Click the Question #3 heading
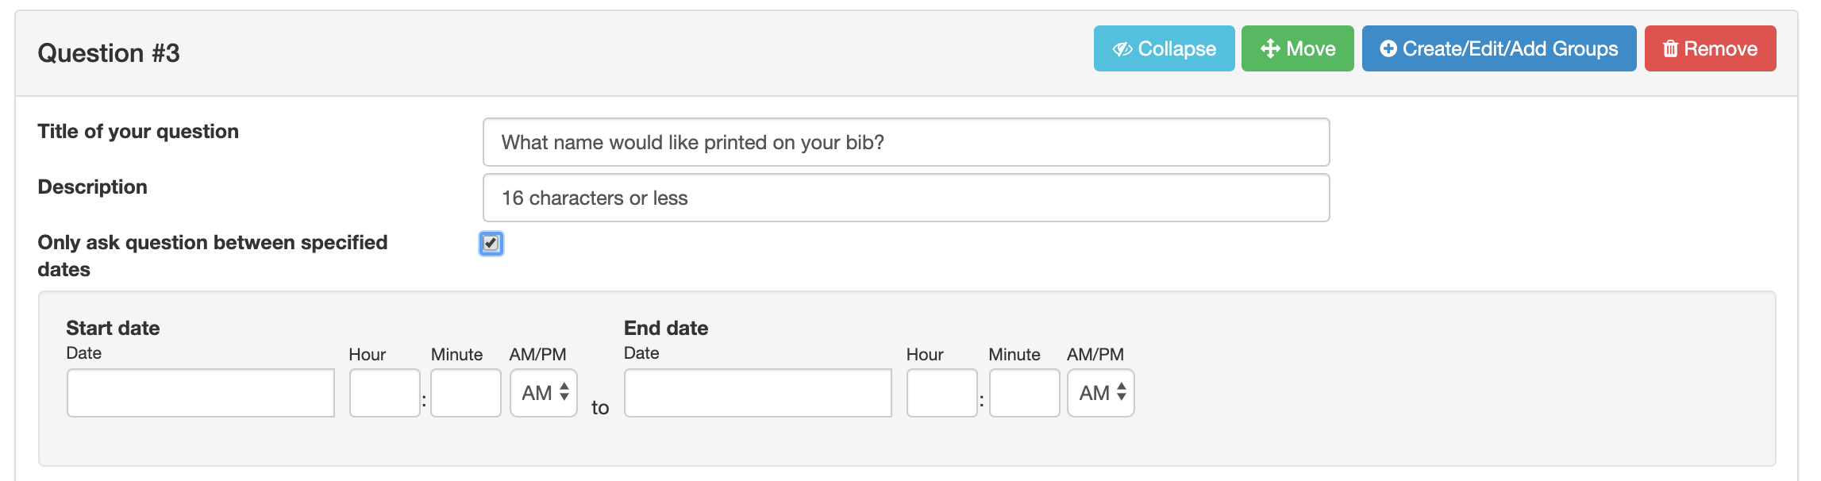1821x481 pixels. coord(109,53)
